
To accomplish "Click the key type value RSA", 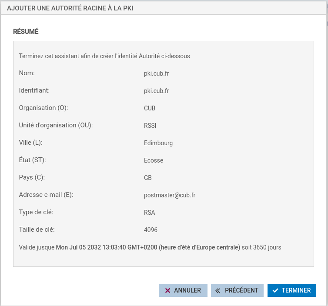I will click(x=150, y=213).
